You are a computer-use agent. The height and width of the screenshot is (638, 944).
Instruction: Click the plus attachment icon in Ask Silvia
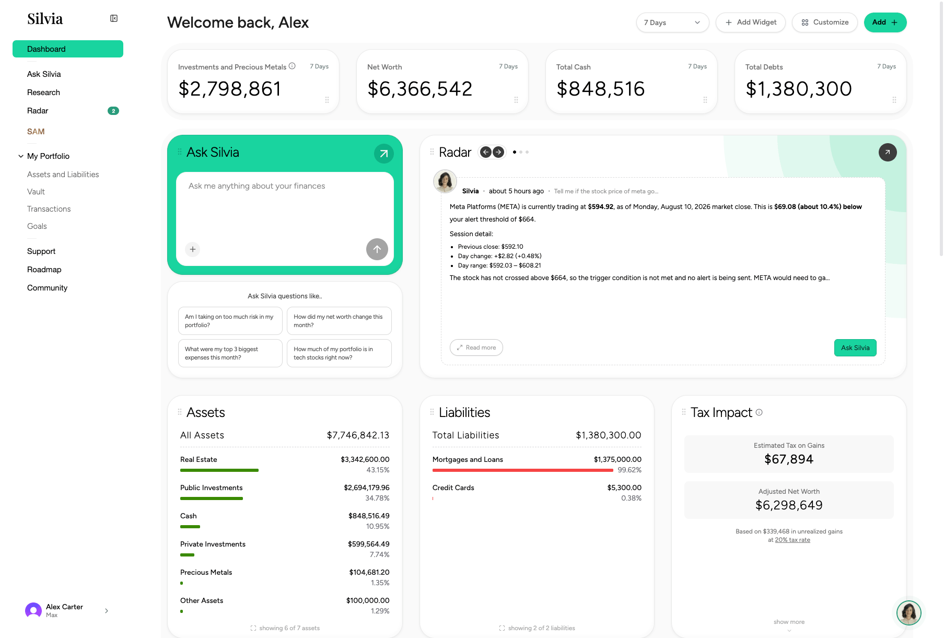(x=193, y=249)
